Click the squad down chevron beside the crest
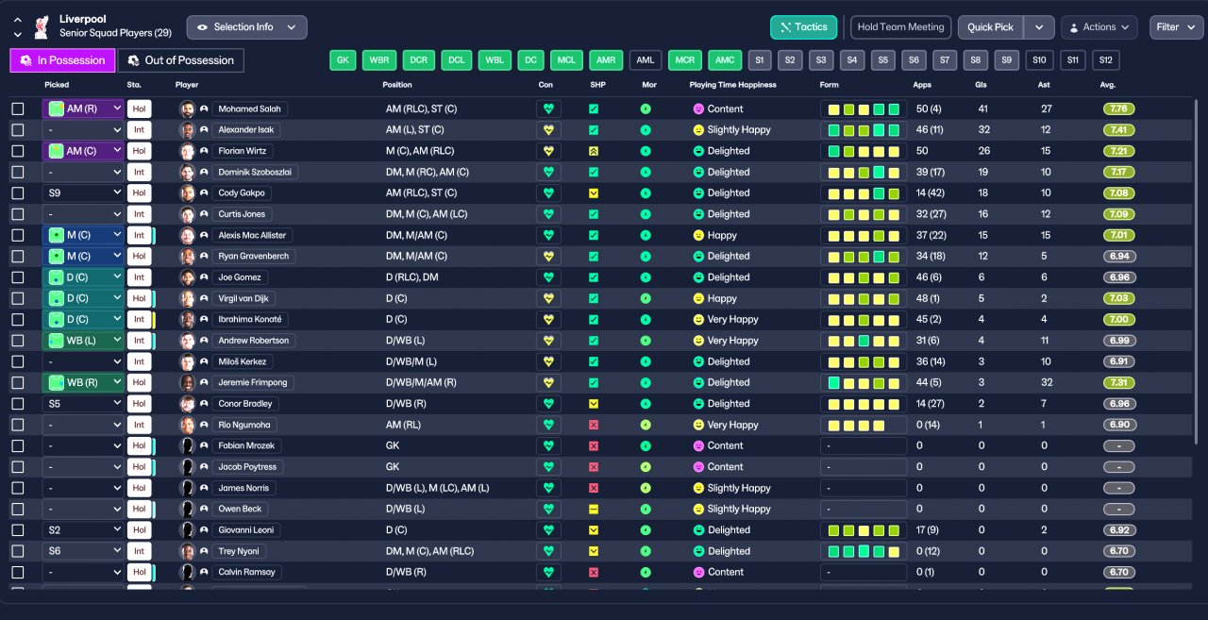Screen dimensions: 1208x620 18,35
